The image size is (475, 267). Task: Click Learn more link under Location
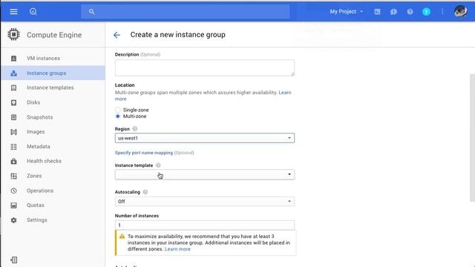point(285,92)
